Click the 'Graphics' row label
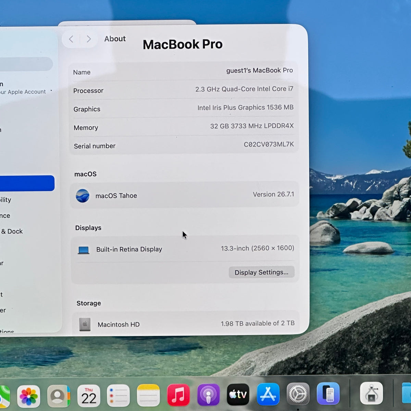The image size is (411, 411). [x=87, y=109]
